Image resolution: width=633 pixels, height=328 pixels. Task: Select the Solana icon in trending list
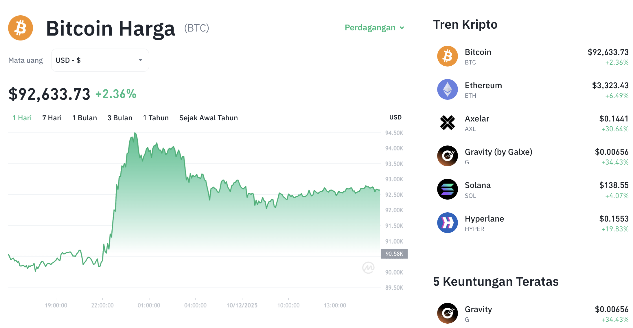(447, 189)
